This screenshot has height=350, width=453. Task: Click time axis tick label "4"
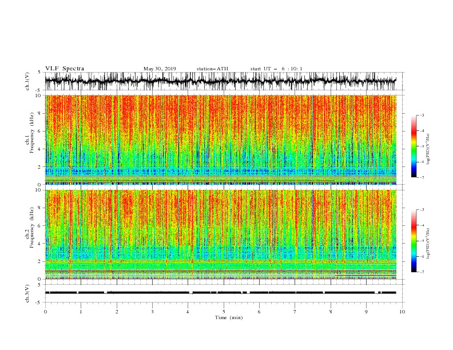[x=188, y=312]
